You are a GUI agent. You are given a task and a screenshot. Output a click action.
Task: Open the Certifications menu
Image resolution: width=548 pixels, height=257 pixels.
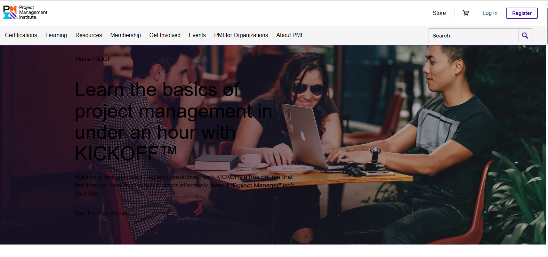pos(21,35)
